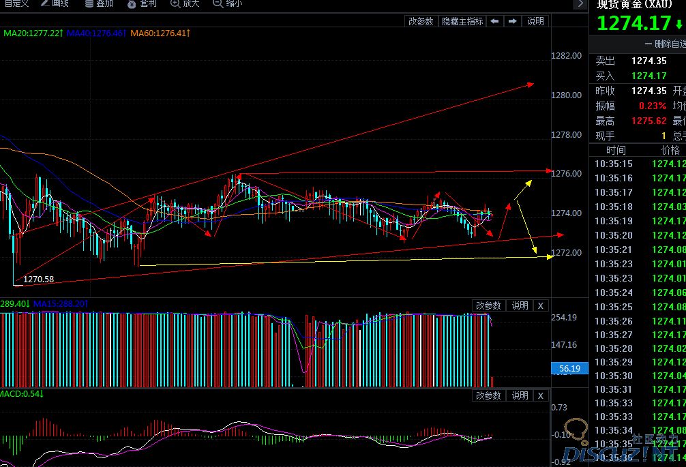Select the 画线 draw line tool
Viewport: 686px width, 467px height.
point(55,4)
